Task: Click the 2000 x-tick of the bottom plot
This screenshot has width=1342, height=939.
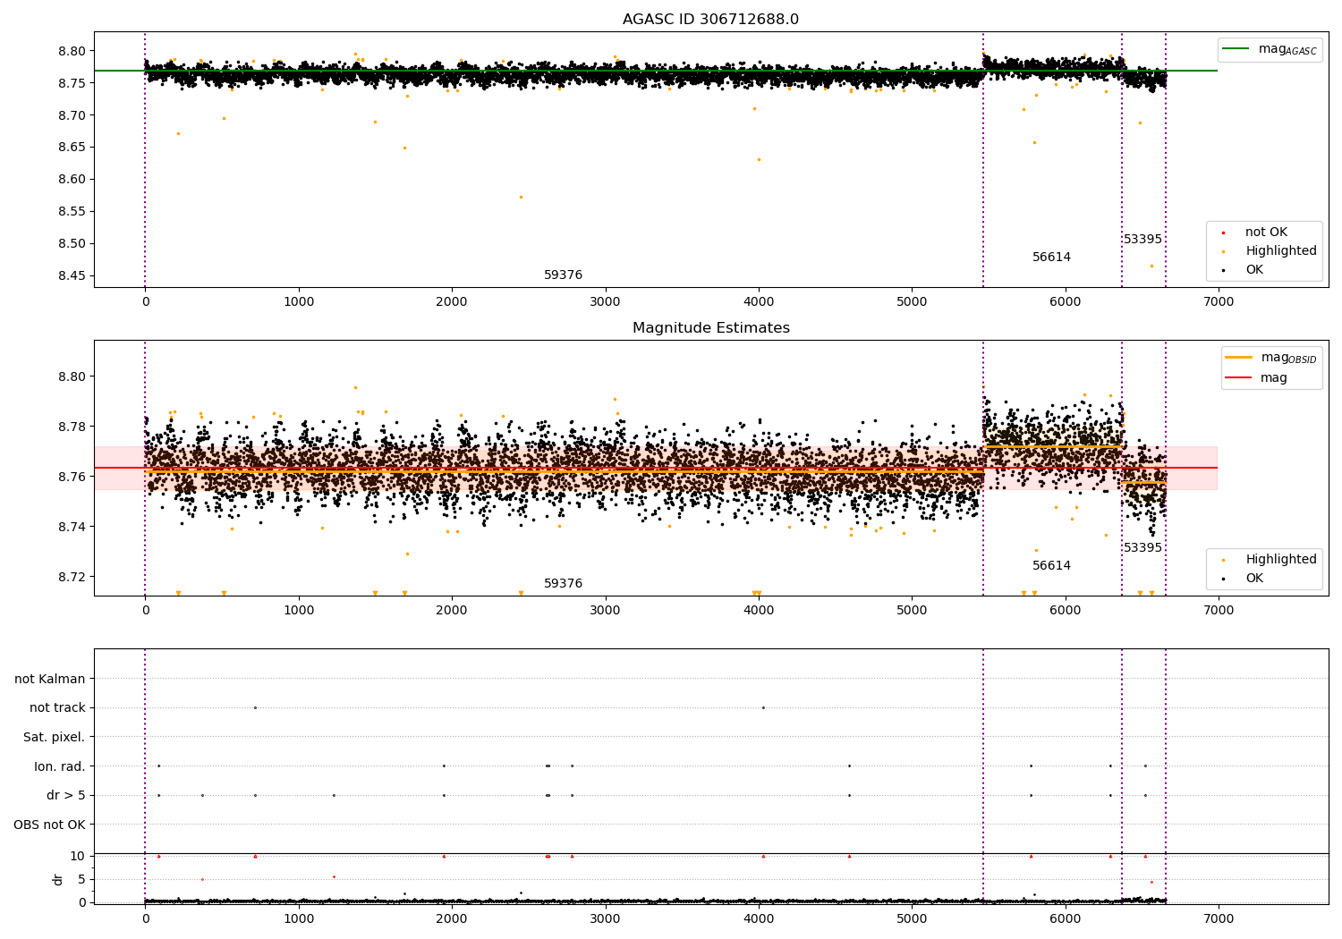Action: 452,919
